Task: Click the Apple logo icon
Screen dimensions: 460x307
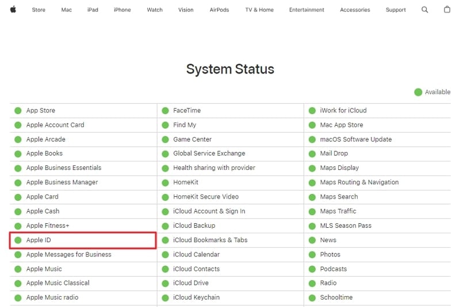Action: click(x=13, y=9)
